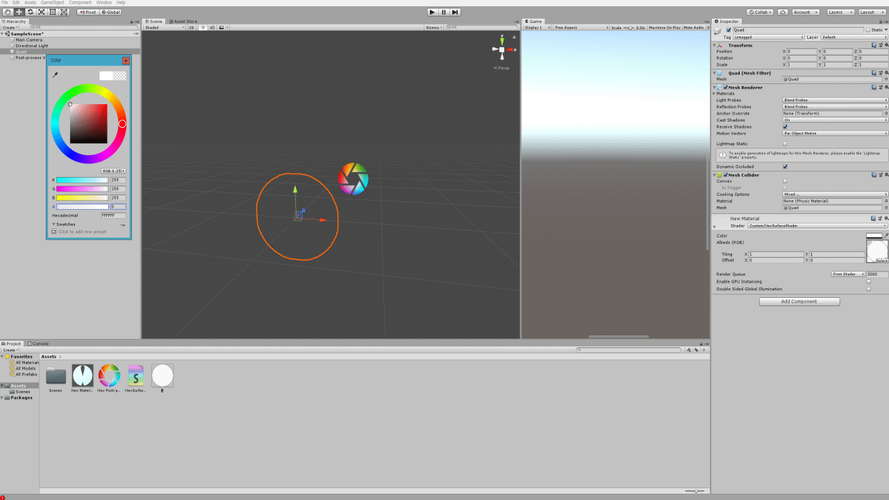Select the NewSurfaceShader asset
Image resolution: width=889 pixels, height=500 pixels.
point(135,376)
